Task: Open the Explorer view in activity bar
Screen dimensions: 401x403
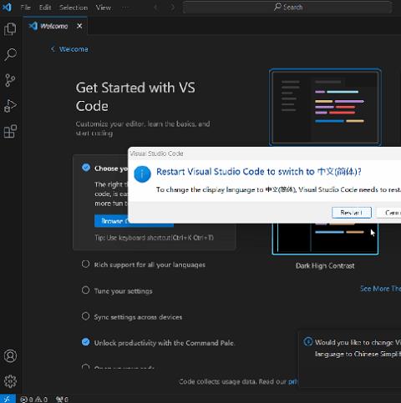Action: pos(10,29)
